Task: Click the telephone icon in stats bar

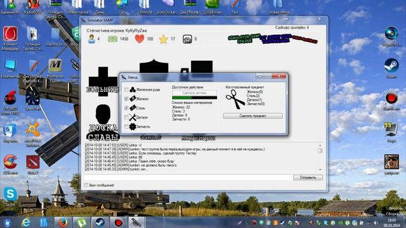Action: click(187, 39)
